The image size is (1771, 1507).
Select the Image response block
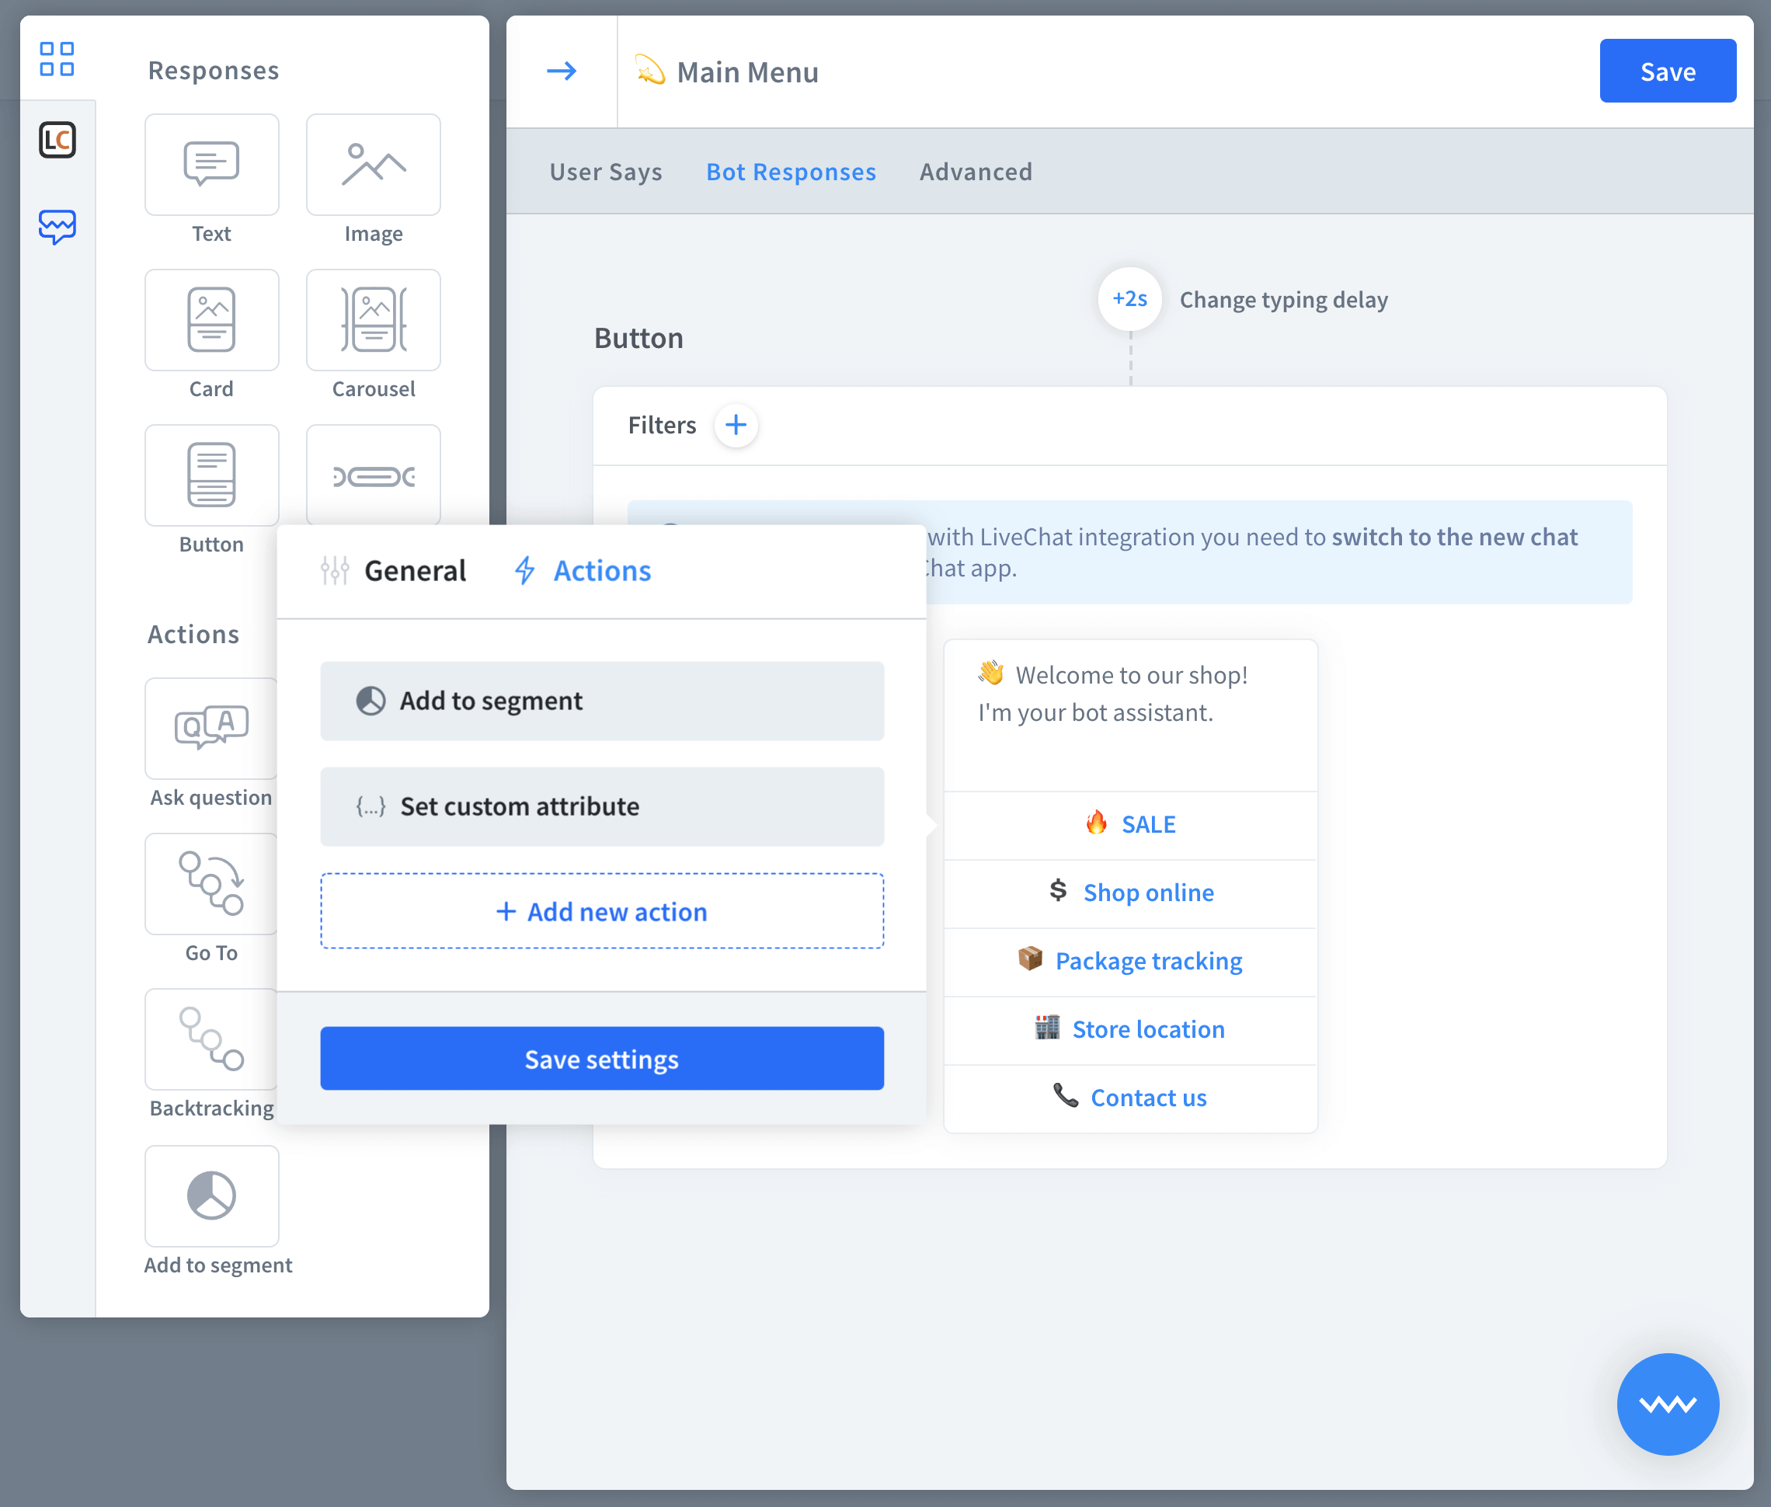click(x=374, y=165)
